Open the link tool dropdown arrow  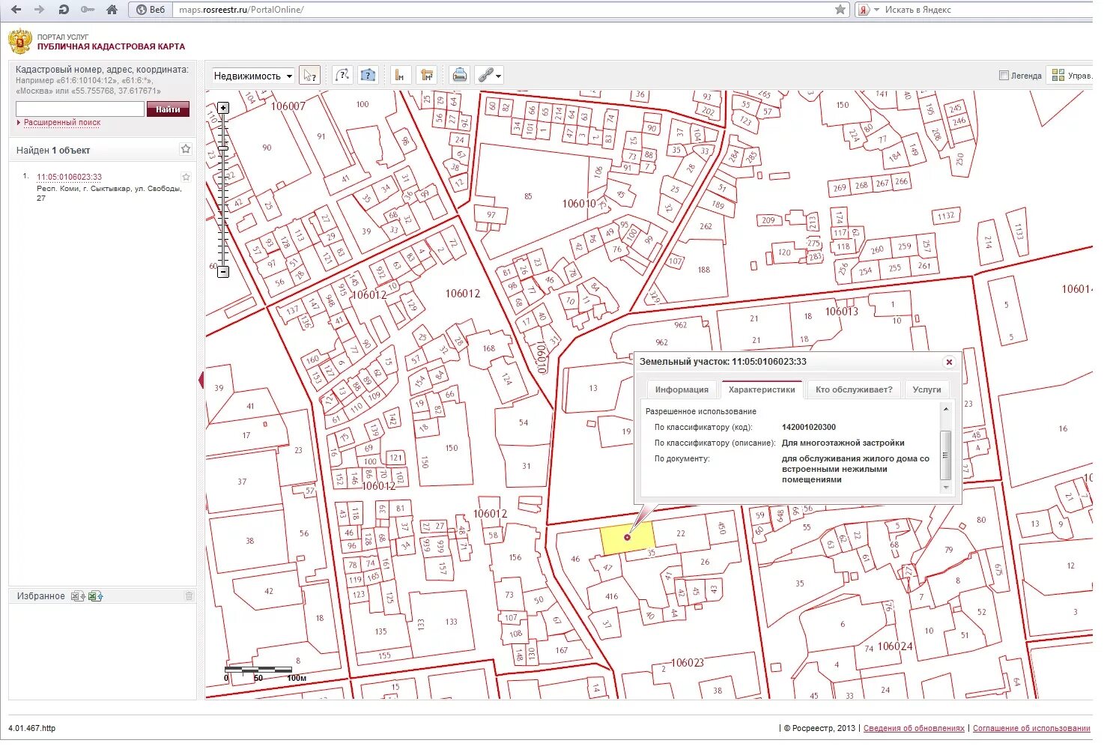pyautogui.click(x=499, y=76)
